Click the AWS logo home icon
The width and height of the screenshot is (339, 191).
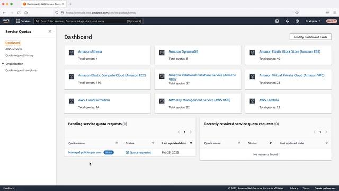pyautogui.click(x=6, y=21)
